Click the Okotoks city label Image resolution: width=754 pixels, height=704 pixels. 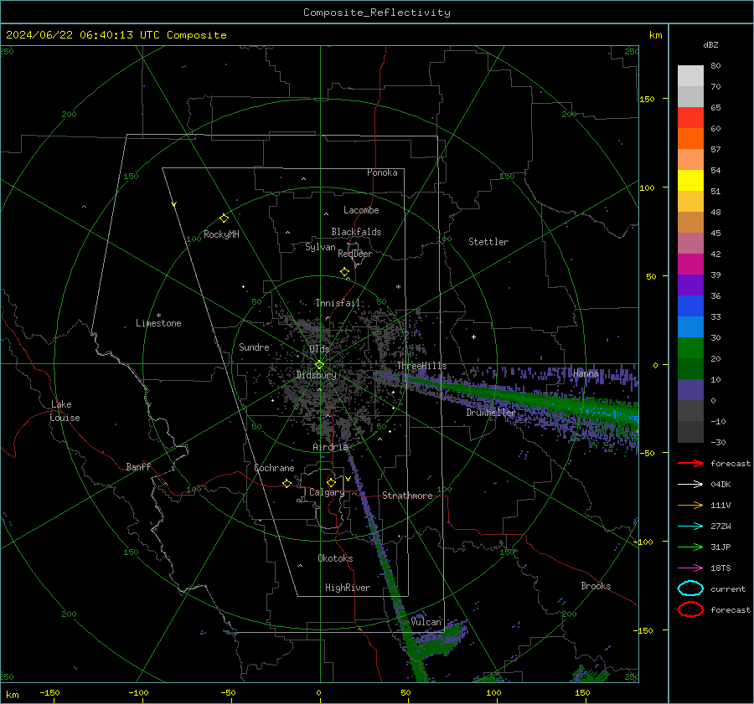pos(335,558)
